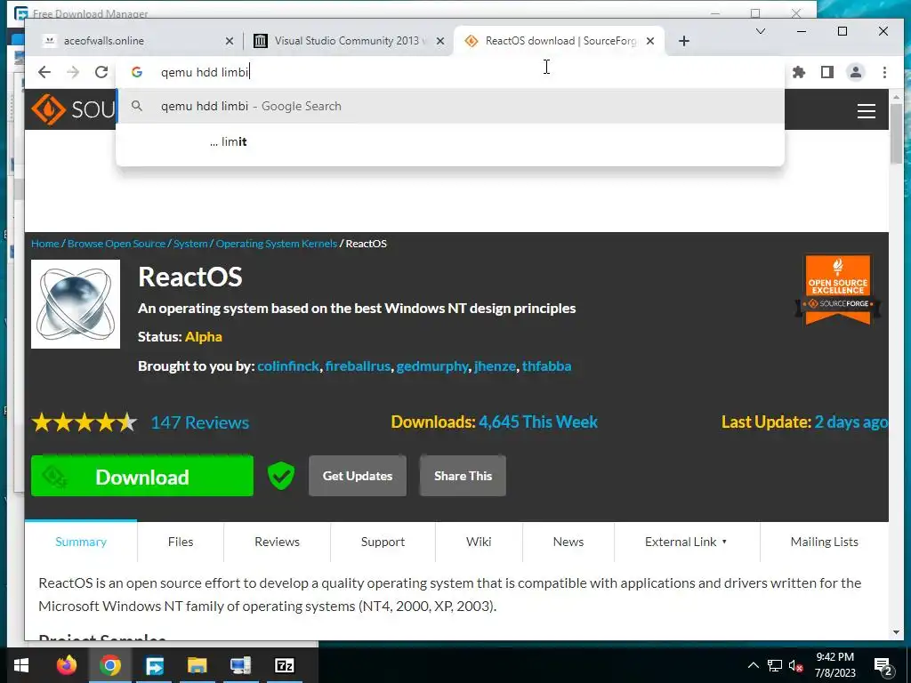Expand the Chrome tab search chevron
The image size is (911, 683).
pyautogui.click(x=760, y=31)
